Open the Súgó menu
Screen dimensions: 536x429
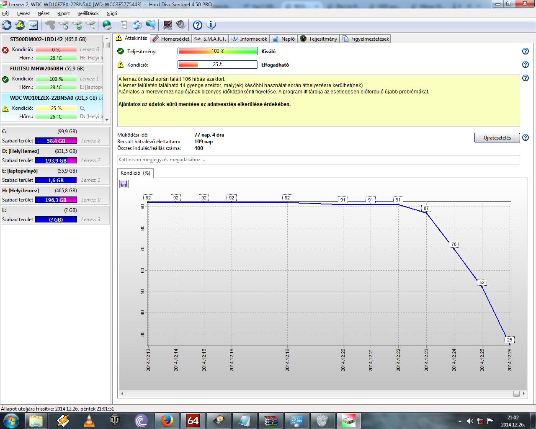112,13
